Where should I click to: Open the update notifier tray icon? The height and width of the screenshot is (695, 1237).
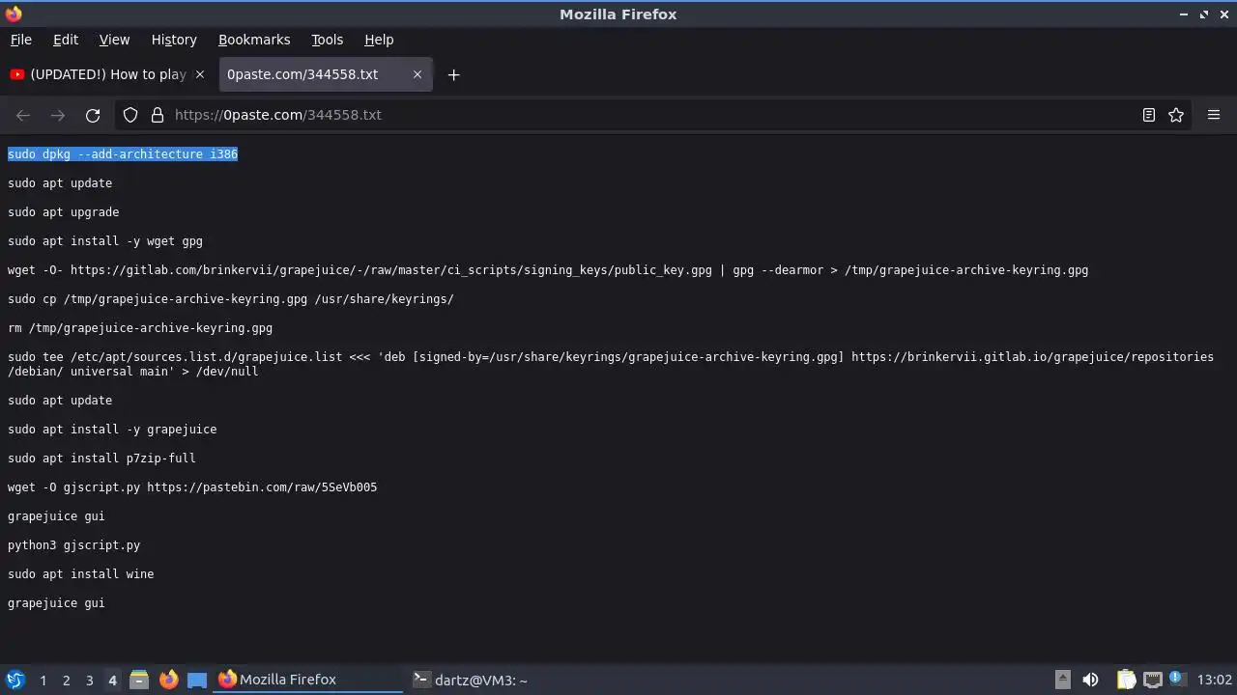pos(1176,678)
